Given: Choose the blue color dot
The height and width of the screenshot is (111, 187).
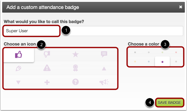Looking at the screenshot, I should pos(149,61).
